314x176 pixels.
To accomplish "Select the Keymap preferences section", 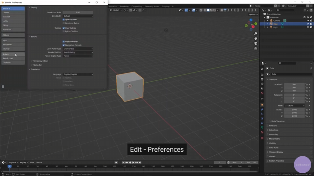I will (13, 49).
